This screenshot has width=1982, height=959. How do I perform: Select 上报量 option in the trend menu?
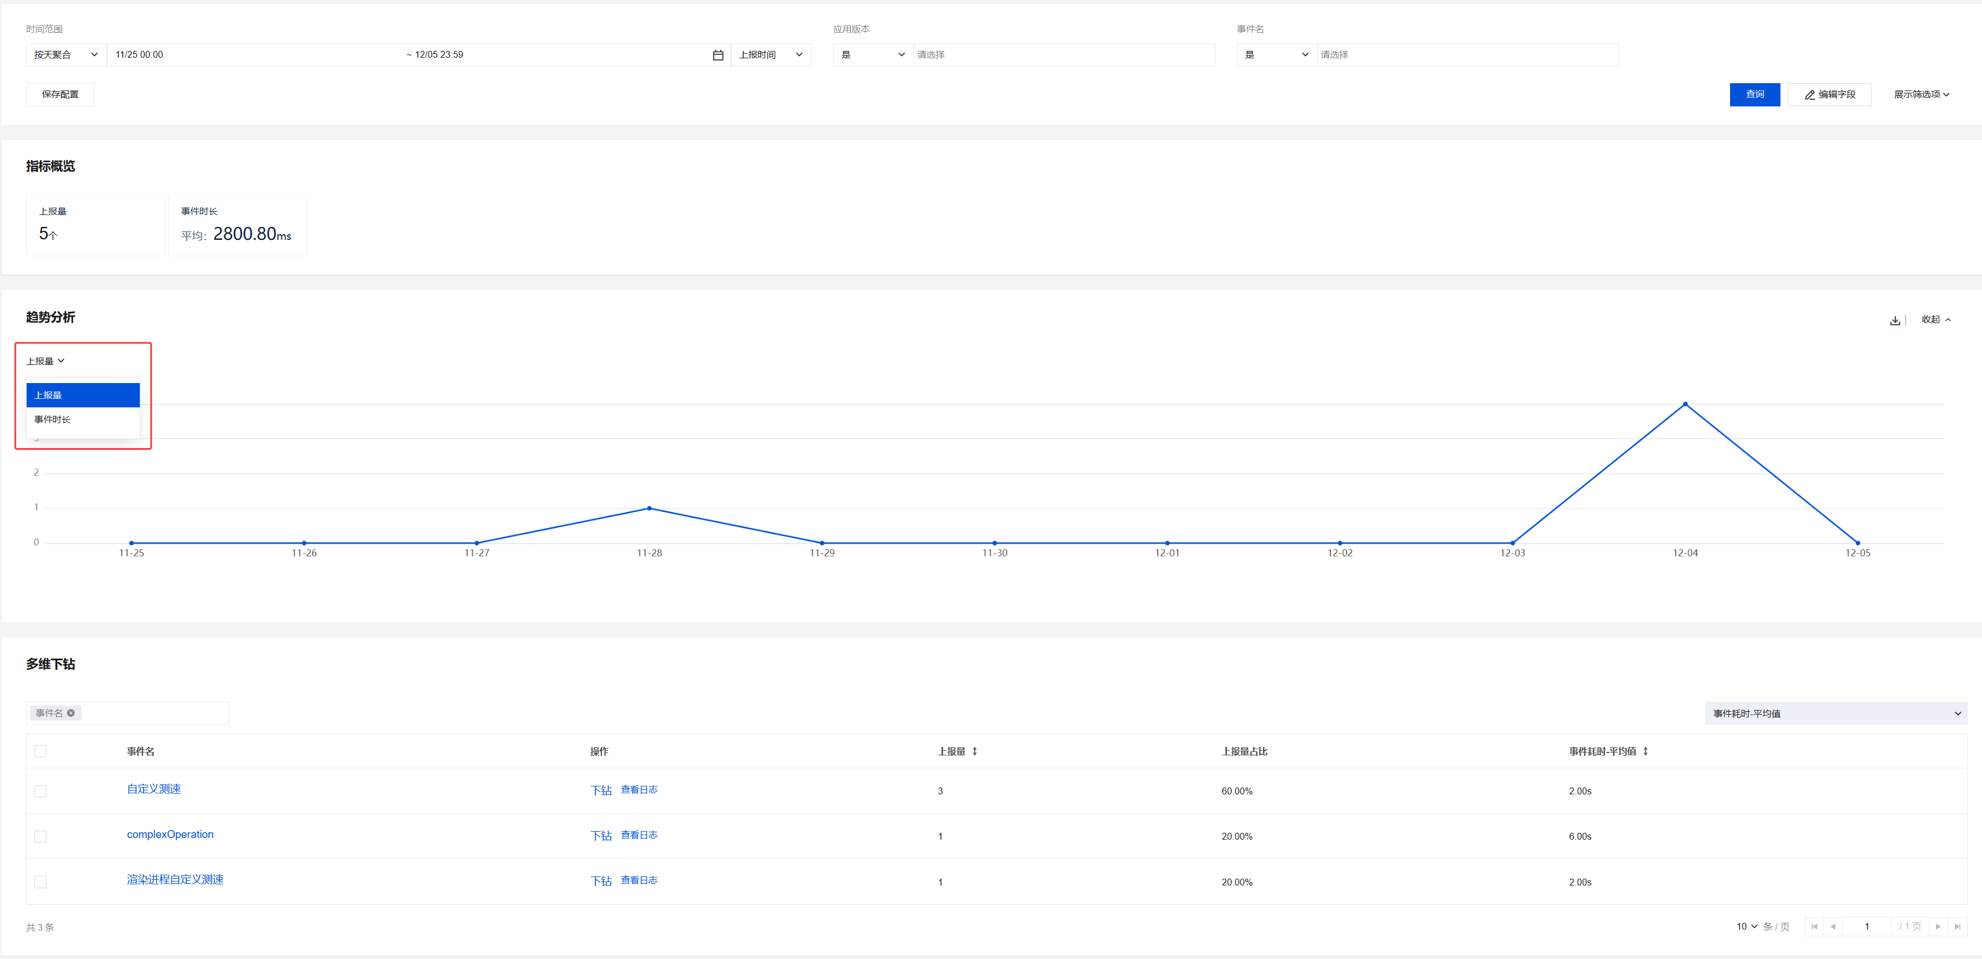82,395
